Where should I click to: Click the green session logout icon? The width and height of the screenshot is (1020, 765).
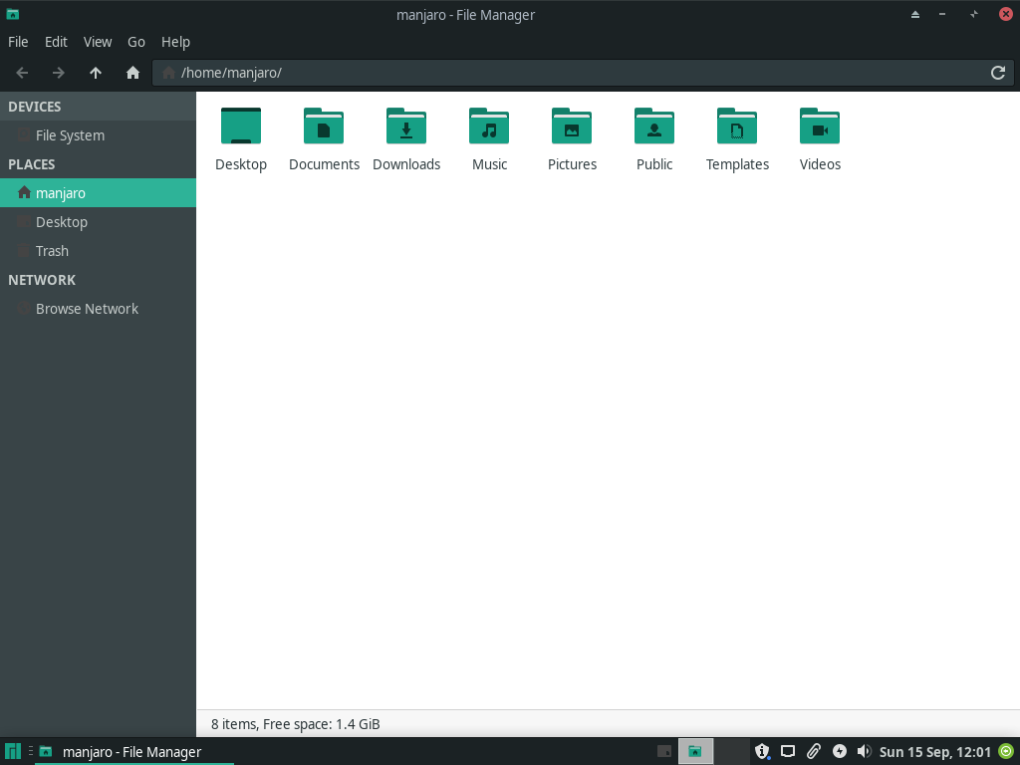[1006, 751]
